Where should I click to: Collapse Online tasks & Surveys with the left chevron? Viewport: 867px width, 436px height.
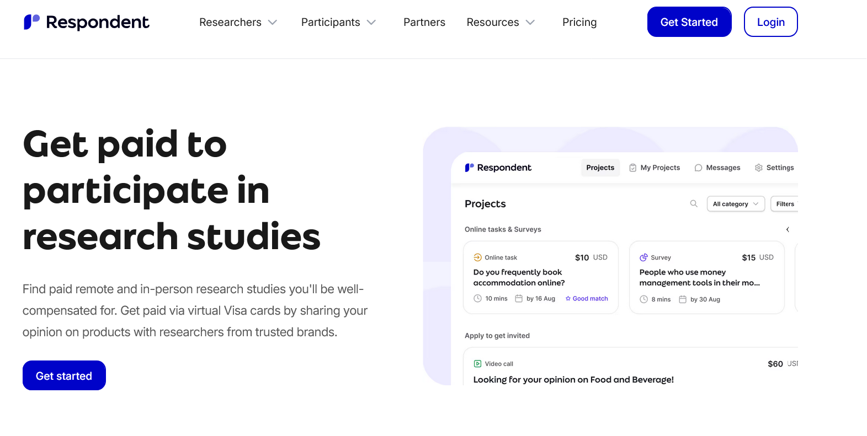click(x=788, y=229)
